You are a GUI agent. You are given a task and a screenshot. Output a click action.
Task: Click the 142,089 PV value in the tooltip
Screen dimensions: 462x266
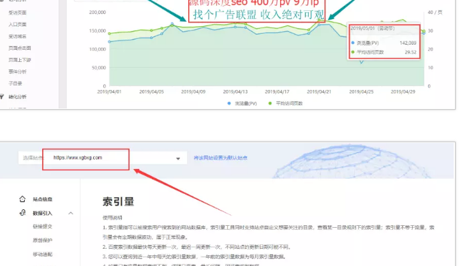[x=408, y=43]
